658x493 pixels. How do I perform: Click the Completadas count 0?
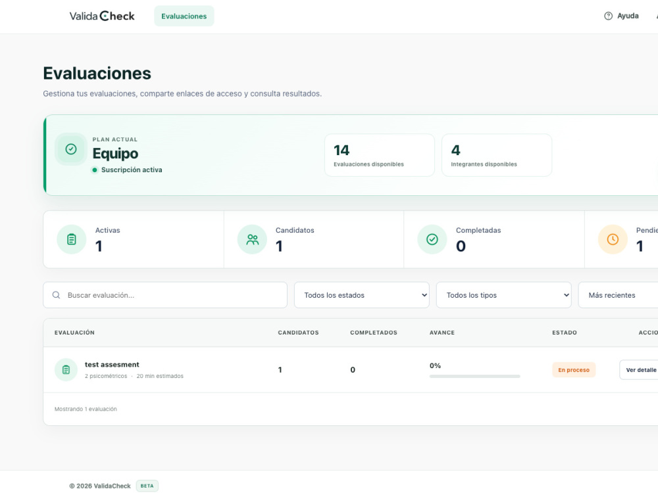[x=461, y=246]
